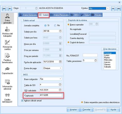Switch to Salud tab
The height and width of the screenshot is (114, 122).
(85, 15)
